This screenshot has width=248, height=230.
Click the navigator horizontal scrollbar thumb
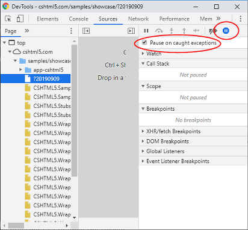point(16,226)
